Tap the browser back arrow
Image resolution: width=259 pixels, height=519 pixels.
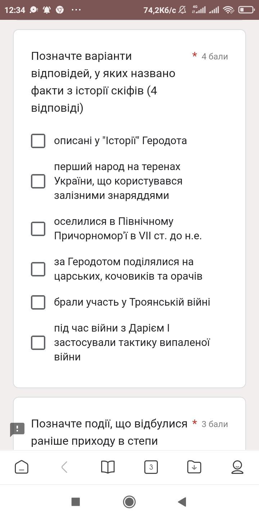(65, 467)
